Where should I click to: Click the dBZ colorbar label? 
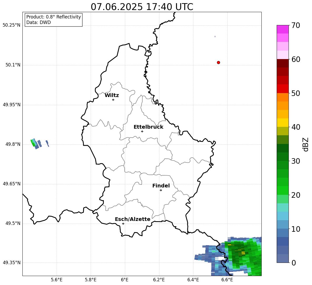305,144
